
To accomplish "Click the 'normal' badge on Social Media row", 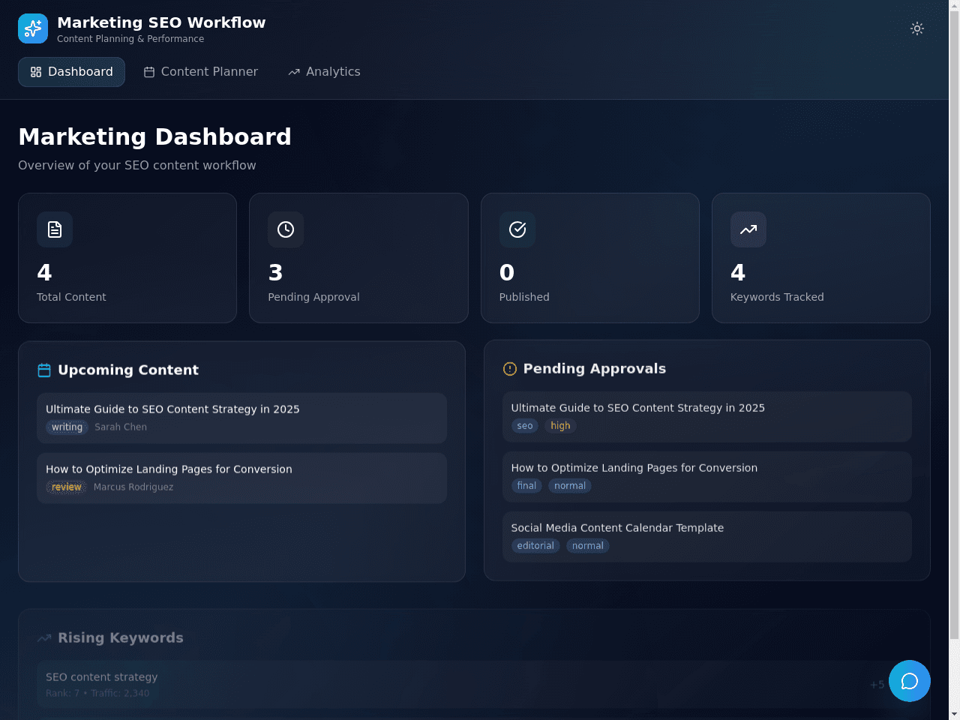I will pyautogui.click(x=588, y=546).
